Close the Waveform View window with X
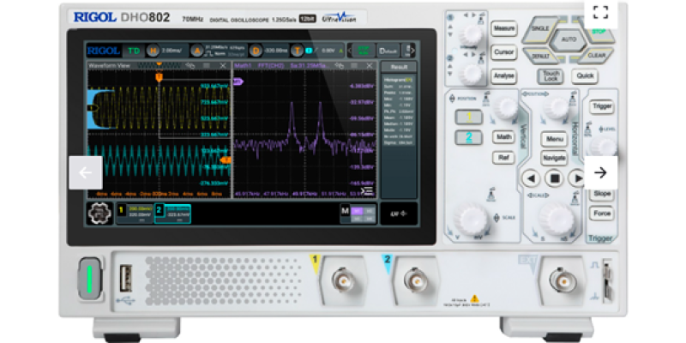 point(223,65)
